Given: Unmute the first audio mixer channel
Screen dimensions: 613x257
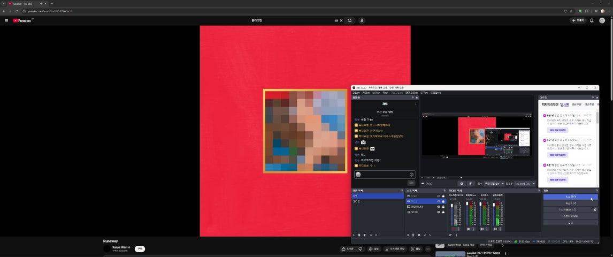Looking at the screenshot, I should click(453, 229).
